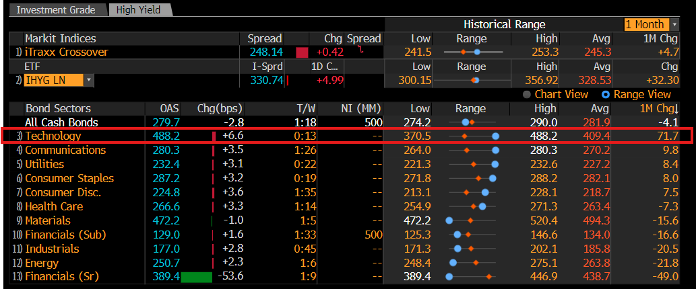The image size is (696, 289).
Task: Click the Utilities OAS value 232.4
Action: pyautogui.click(x=166, y=164)
